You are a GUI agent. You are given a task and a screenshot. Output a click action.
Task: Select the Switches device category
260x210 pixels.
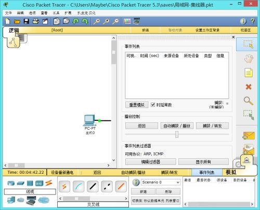tap(20, 183)
